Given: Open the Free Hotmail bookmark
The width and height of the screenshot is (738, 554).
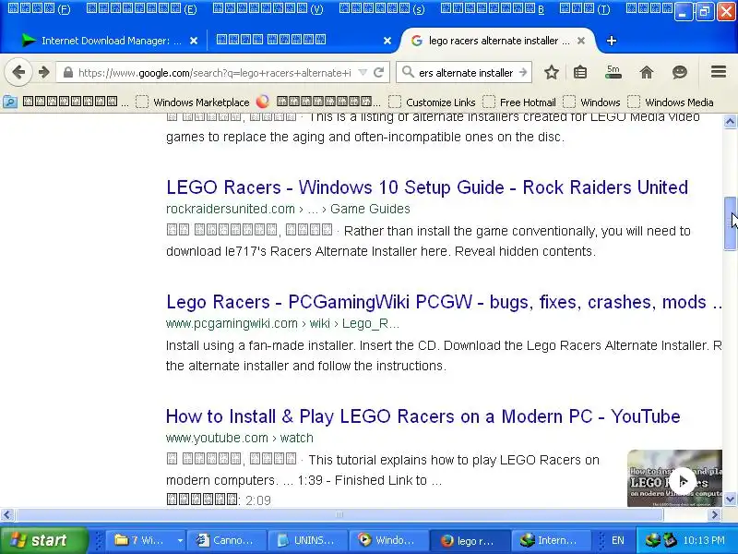Looking at the screenshot, I should click(x=519, y=102).
